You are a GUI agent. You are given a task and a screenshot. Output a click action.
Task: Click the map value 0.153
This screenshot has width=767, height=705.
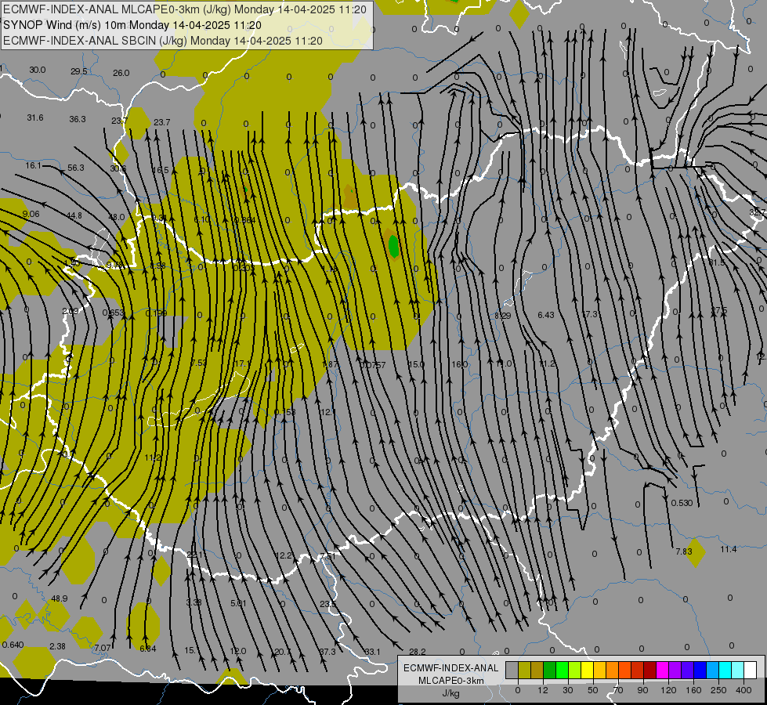click(285, 412)
